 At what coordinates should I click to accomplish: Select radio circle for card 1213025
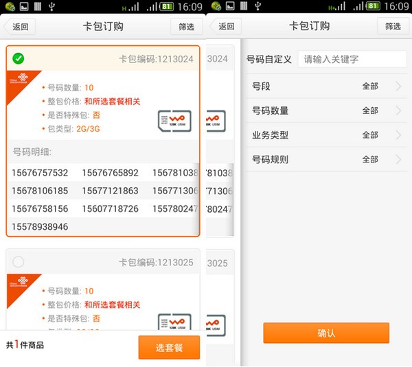19,262
